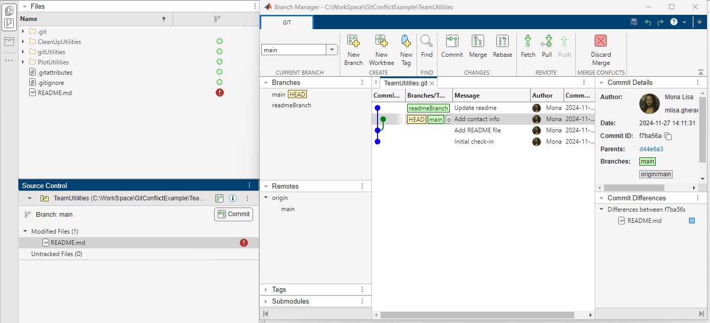Viewport: 710px width, 323px height.
Task: Click the New Tag icon
Action: pyautogui.click(x=406, y=42)
